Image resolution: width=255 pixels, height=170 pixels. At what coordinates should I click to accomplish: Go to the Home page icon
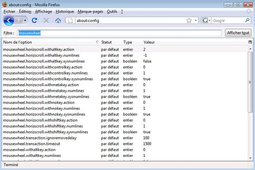point(58,21)
